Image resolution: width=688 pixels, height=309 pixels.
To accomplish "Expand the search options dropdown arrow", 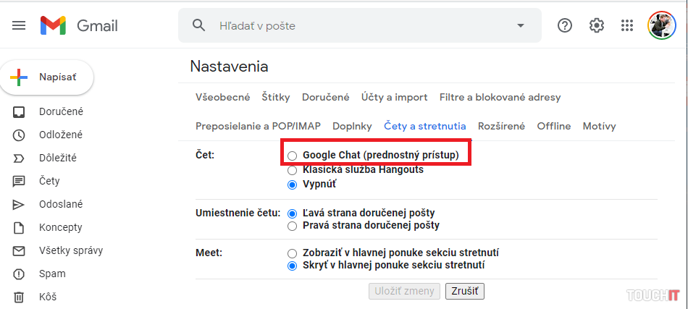I will click(520, 26).
